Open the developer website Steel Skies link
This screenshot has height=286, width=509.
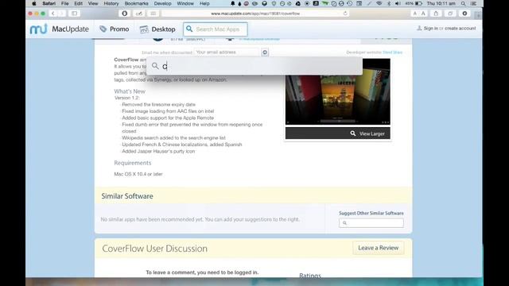pyautogui.click(x=392, y=52)
